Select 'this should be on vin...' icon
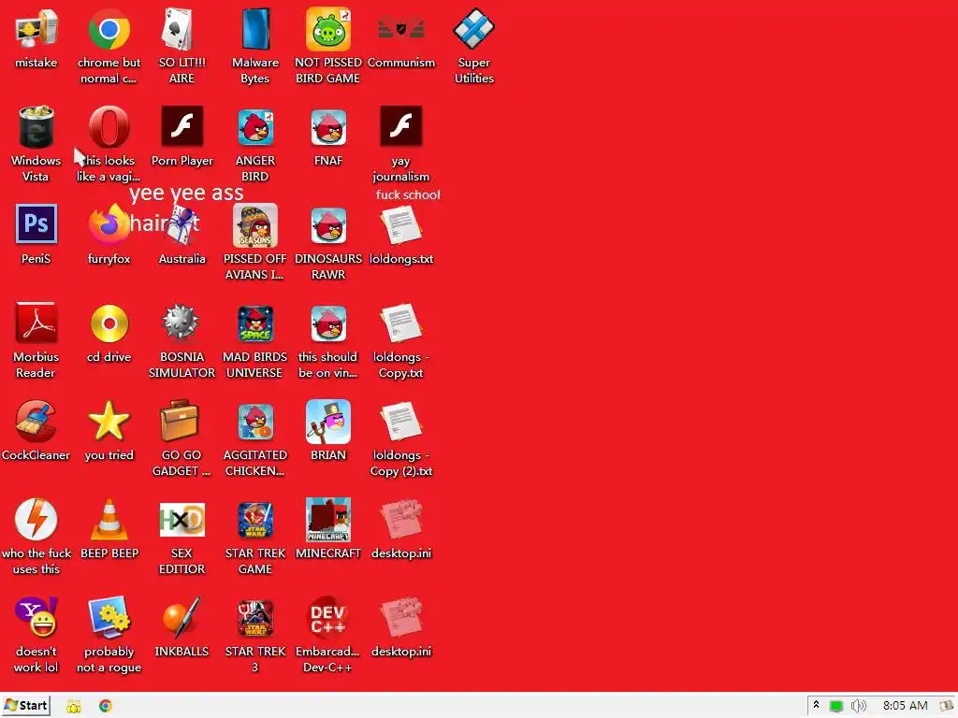Screen dimensions: 958x718 328,323
